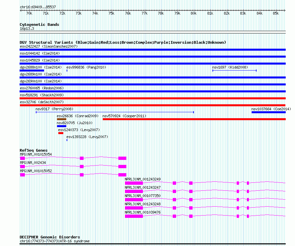Open the DGV Structural Variants track title
Viewport: 295px width, 246px height.
[123, 42]
